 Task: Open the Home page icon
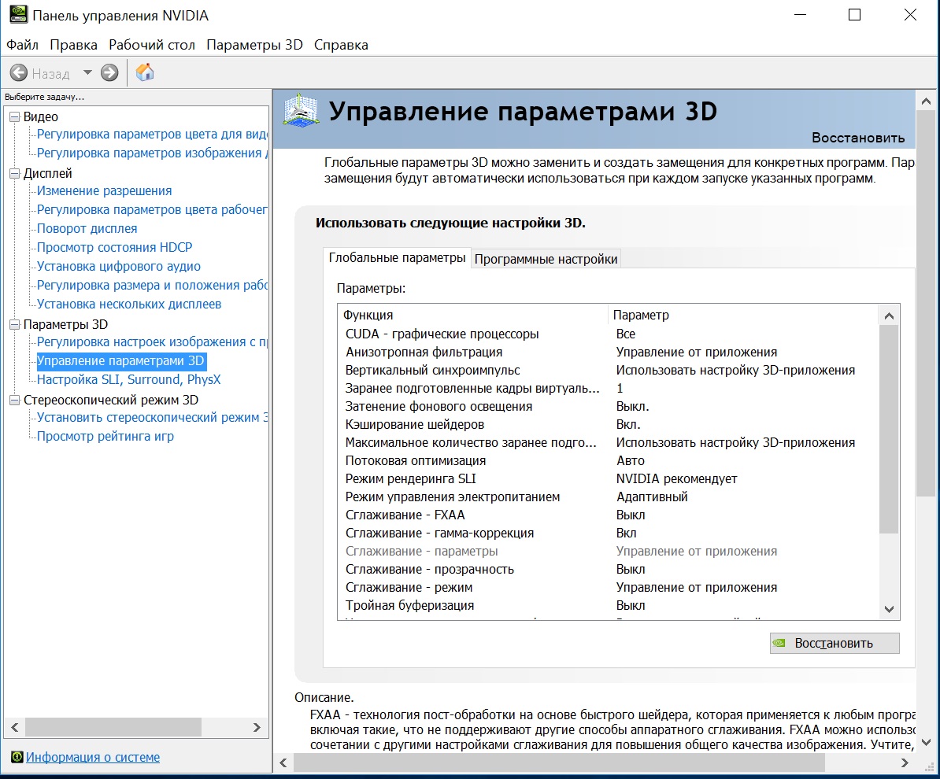pos(145,72)
